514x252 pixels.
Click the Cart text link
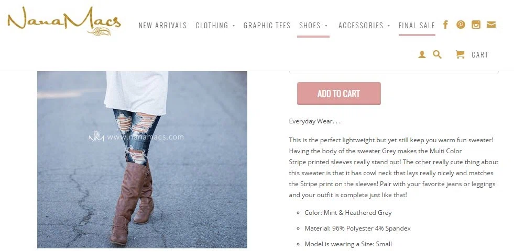coord(480,55)
